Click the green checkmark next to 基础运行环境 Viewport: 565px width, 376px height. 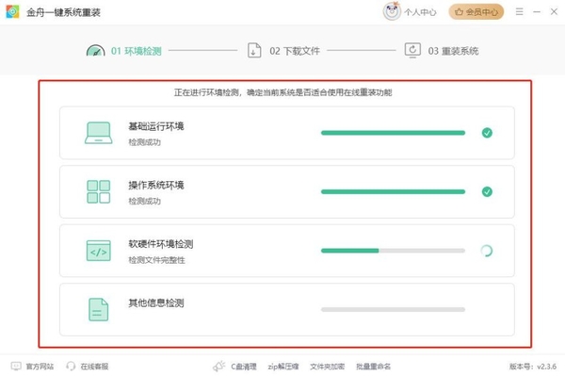pos(487,133)
